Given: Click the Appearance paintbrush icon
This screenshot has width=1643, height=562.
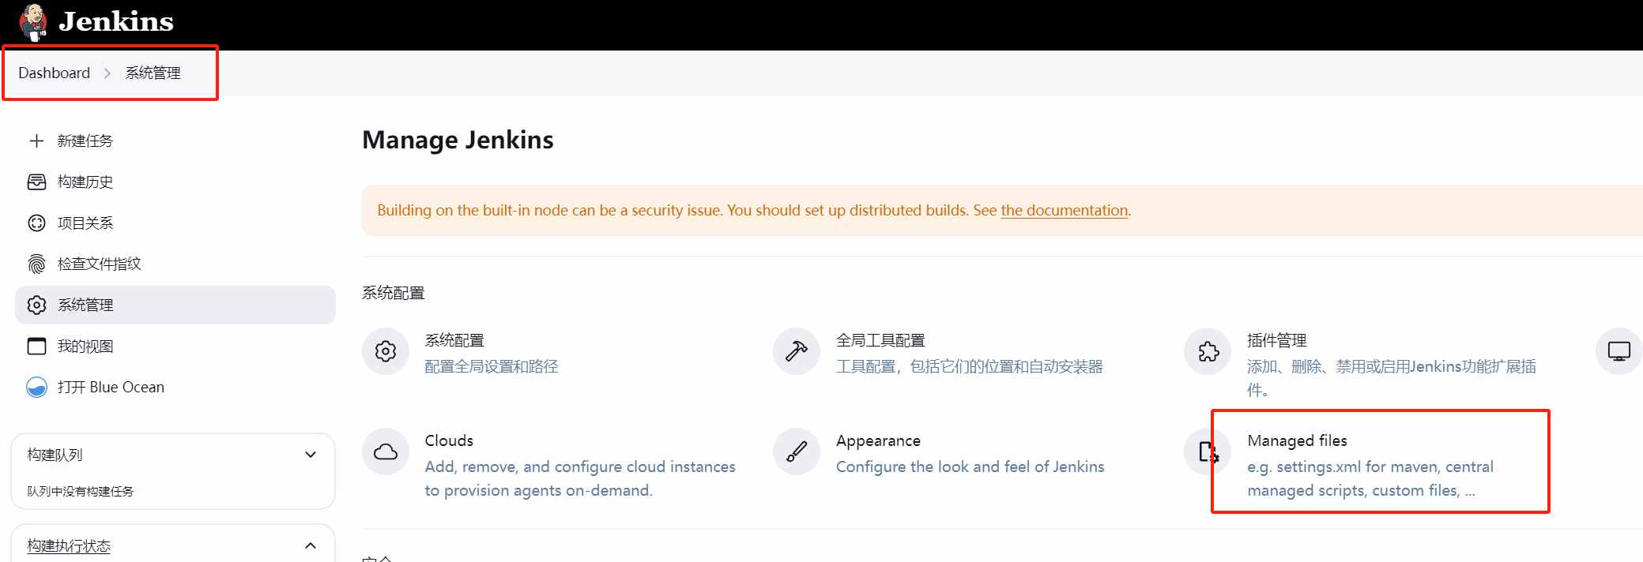Looking at the screenshot, I should click(797, 451).
